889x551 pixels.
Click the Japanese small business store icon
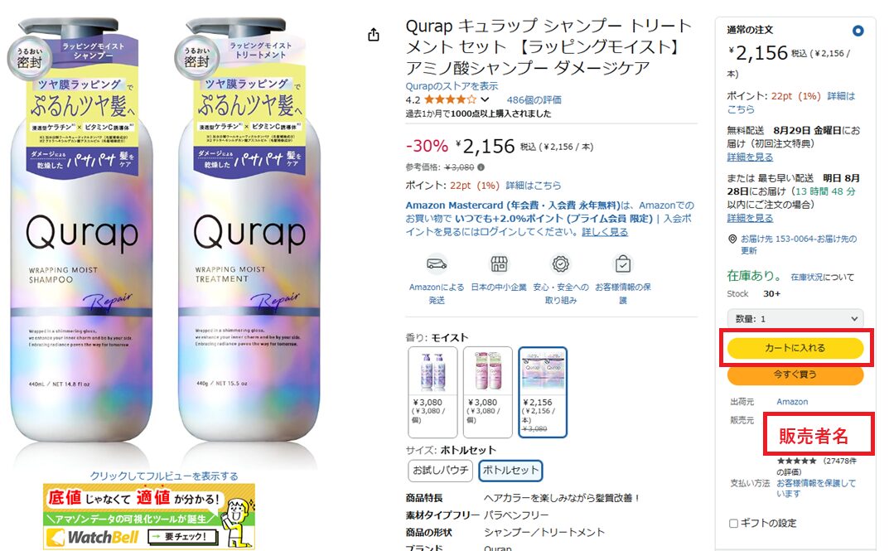point(499,263)
